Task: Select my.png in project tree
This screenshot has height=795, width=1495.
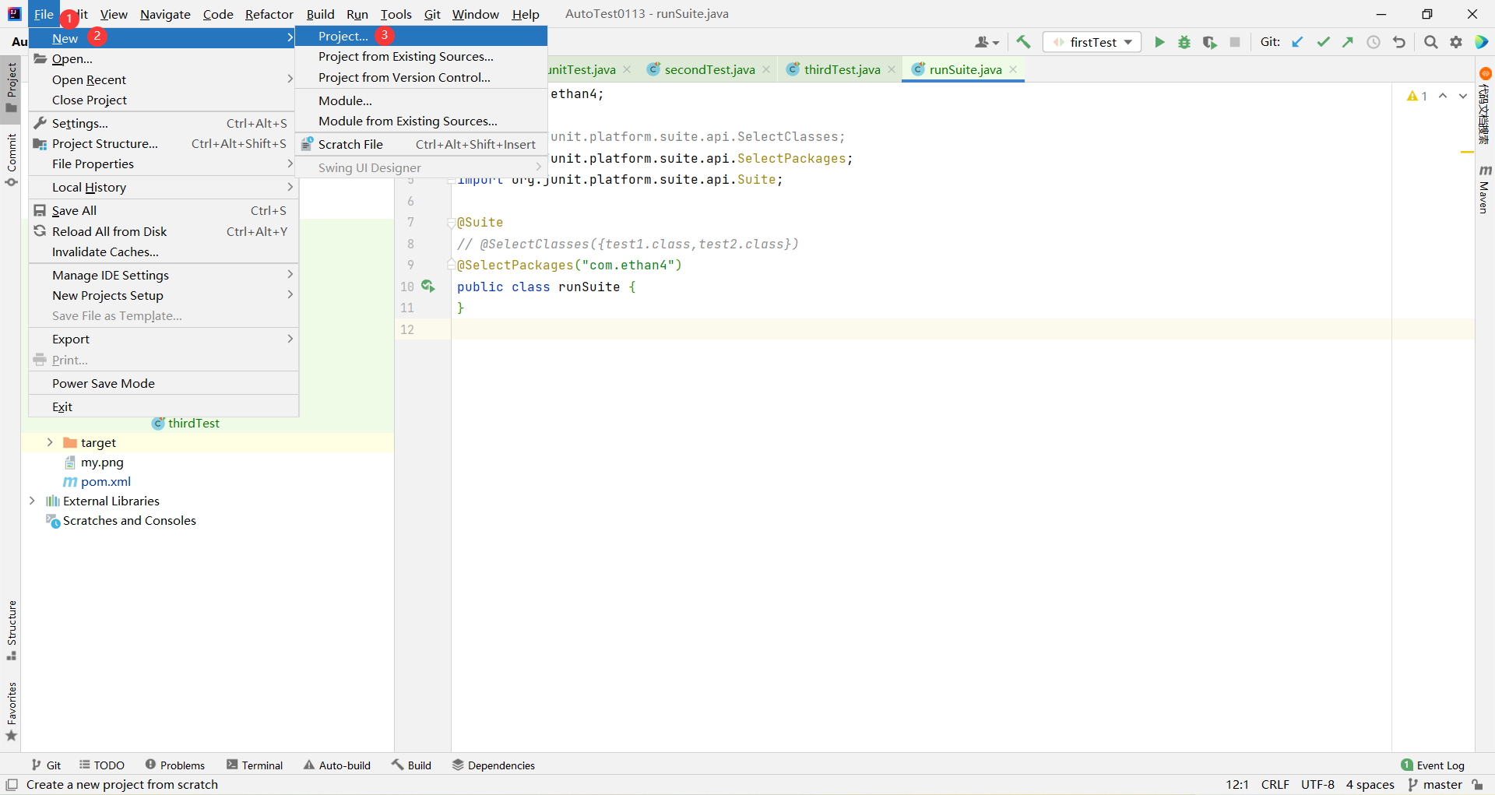Action: click(x=102, y=462)
